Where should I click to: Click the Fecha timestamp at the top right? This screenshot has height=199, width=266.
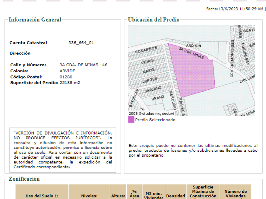(x=234, y=9)
